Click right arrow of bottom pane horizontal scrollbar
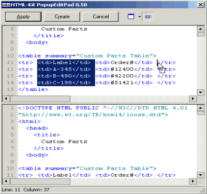The image size is (207, 194). pos(193,181)
